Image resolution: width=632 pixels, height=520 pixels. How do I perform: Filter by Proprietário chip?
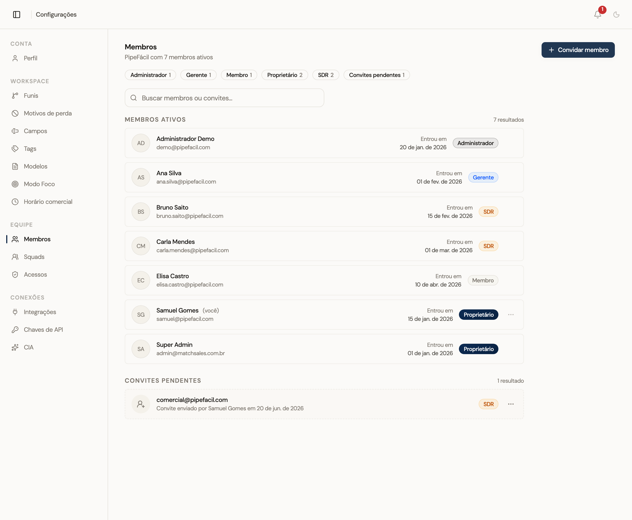point(285,75)
